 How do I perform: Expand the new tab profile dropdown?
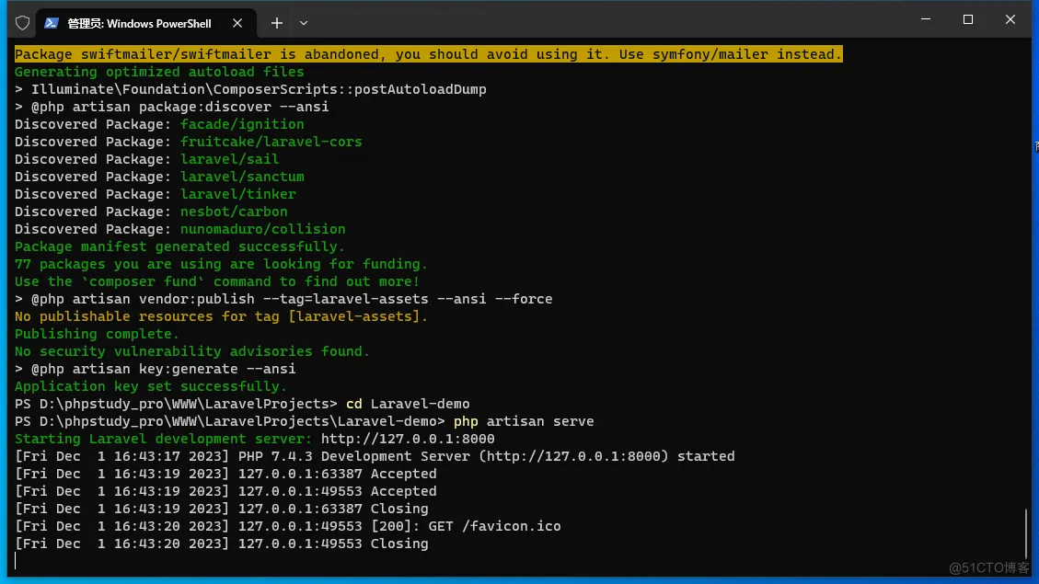tap(304, 23)
